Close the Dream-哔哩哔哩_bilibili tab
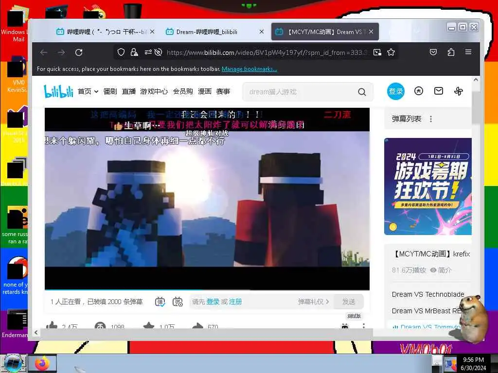The width and height of the screenshot is (498, 373). point(261,32)
